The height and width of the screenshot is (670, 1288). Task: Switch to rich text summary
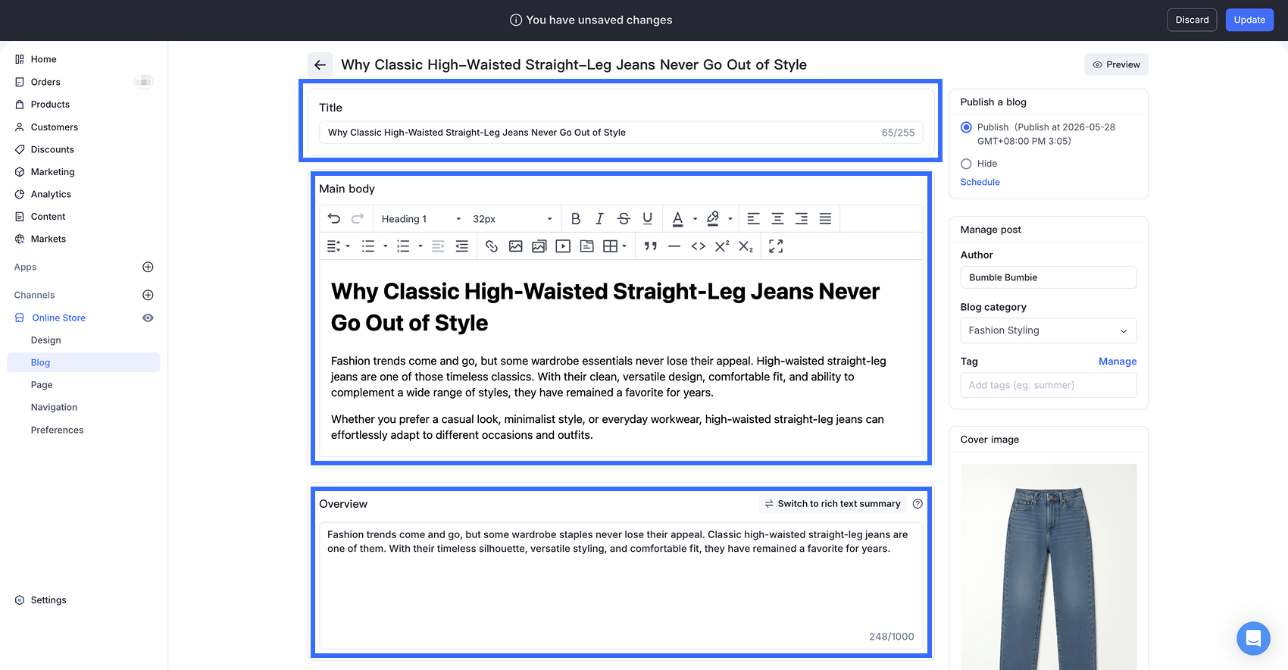[832, 503]
